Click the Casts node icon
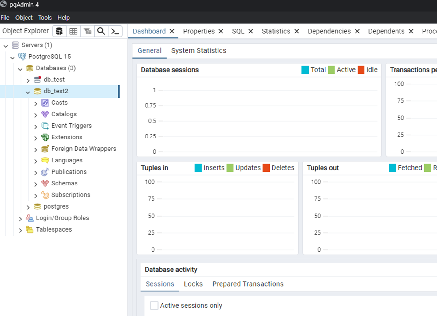 click(45, 103)
